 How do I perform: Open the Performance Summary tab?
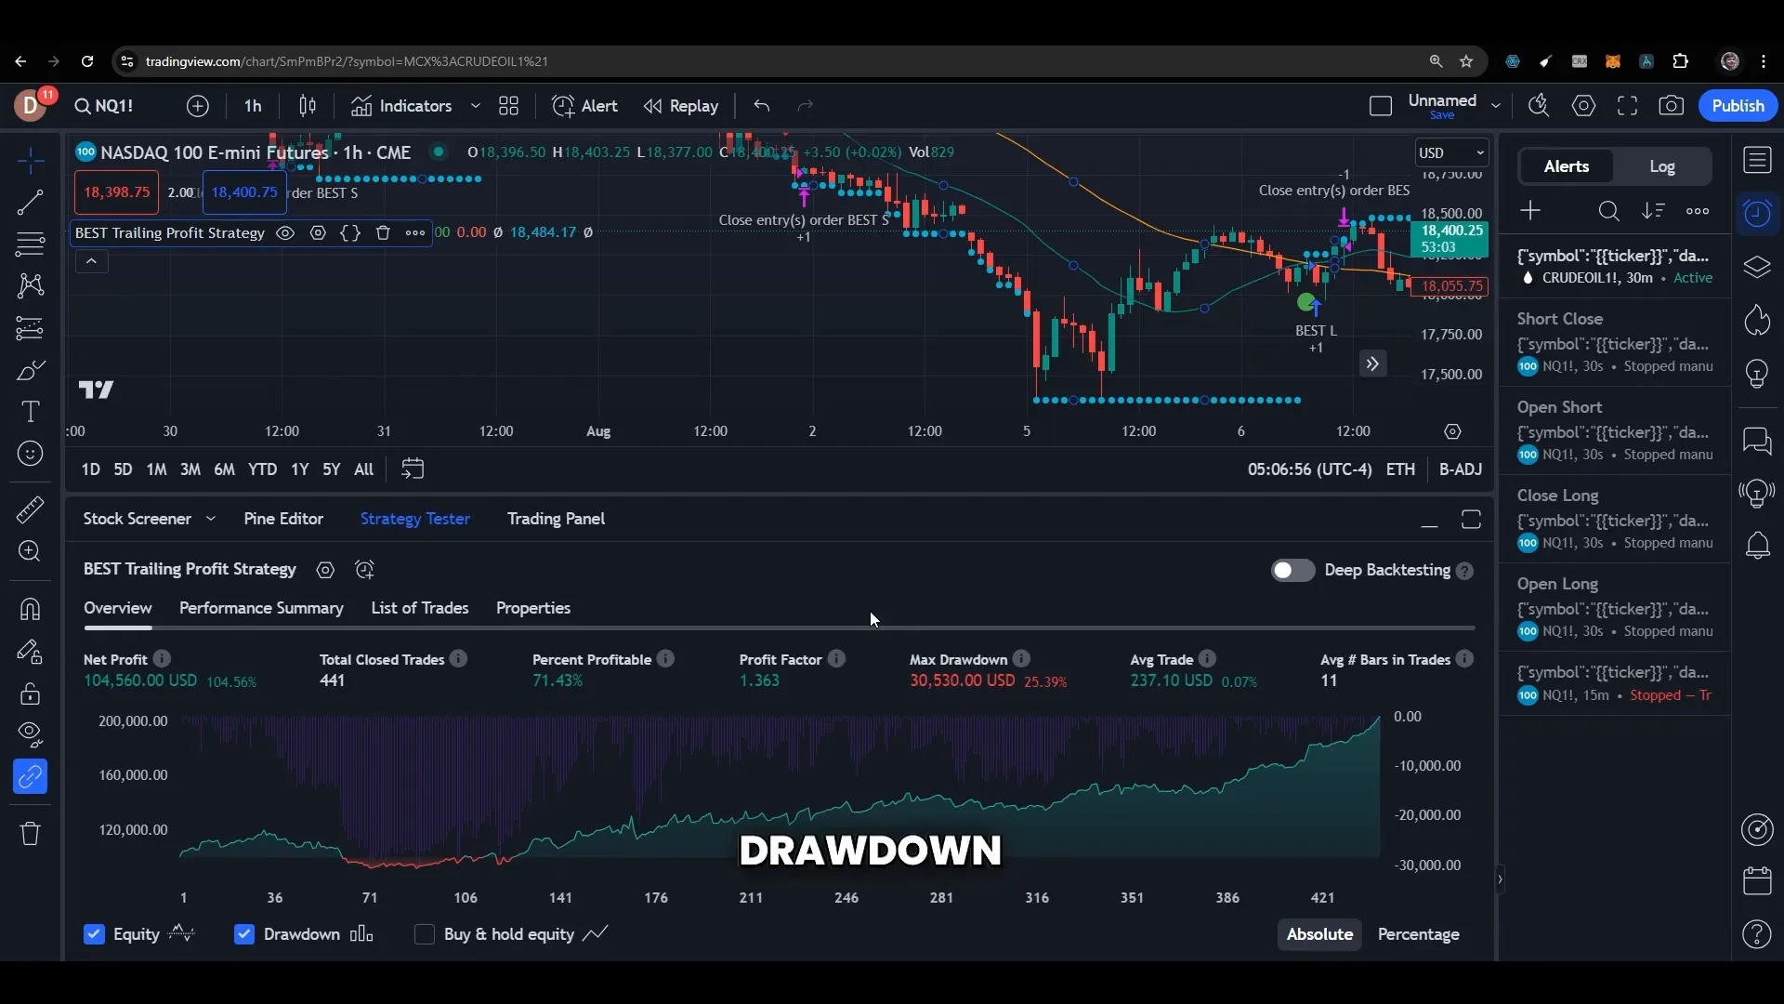(x=261, y=608)
